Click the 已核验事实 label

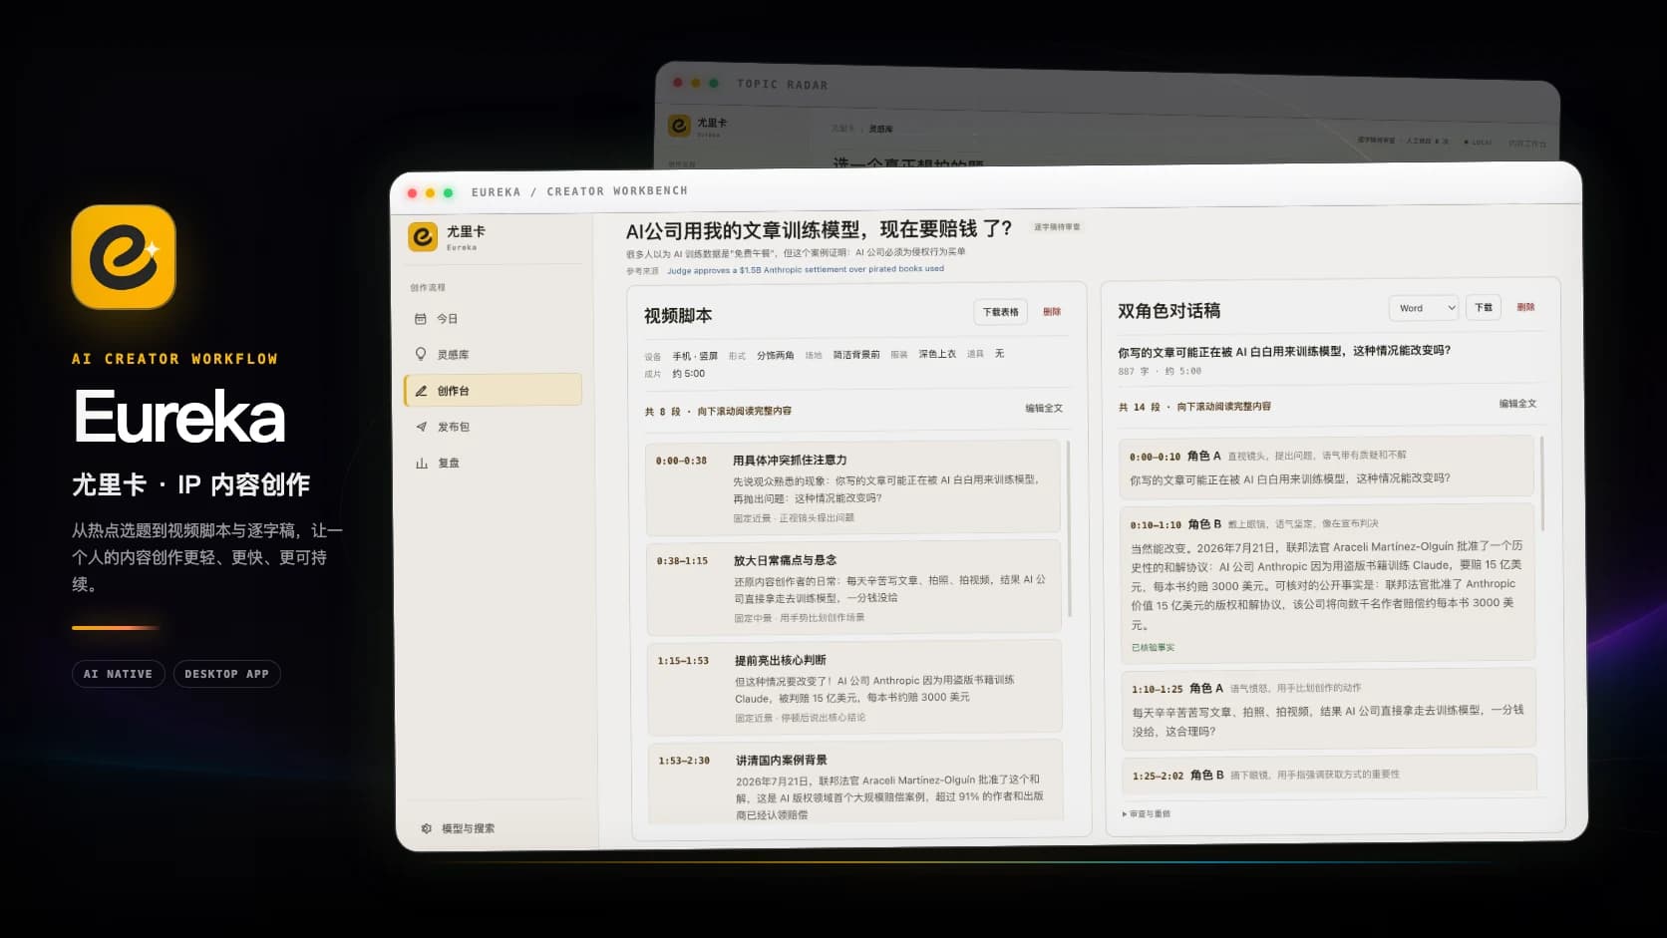[x=1153, y=648]
